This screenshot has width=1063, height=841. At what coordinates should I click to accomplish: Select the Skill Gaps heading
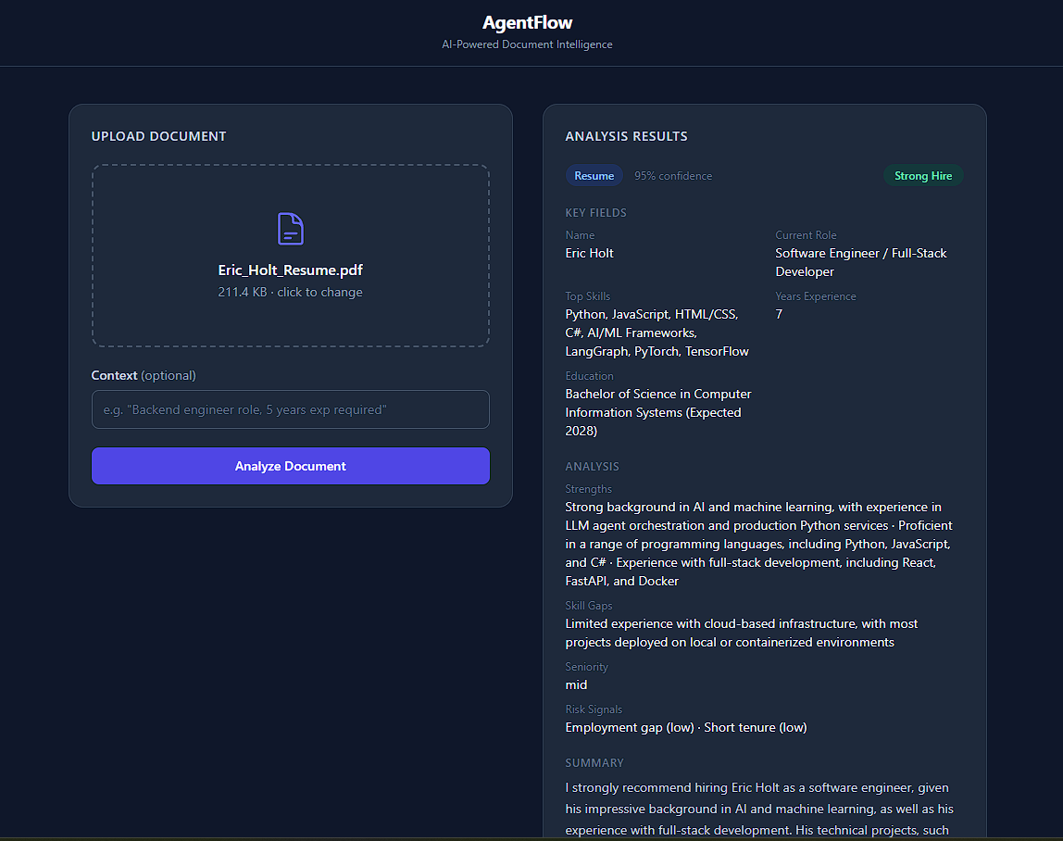tap(588, 605)
